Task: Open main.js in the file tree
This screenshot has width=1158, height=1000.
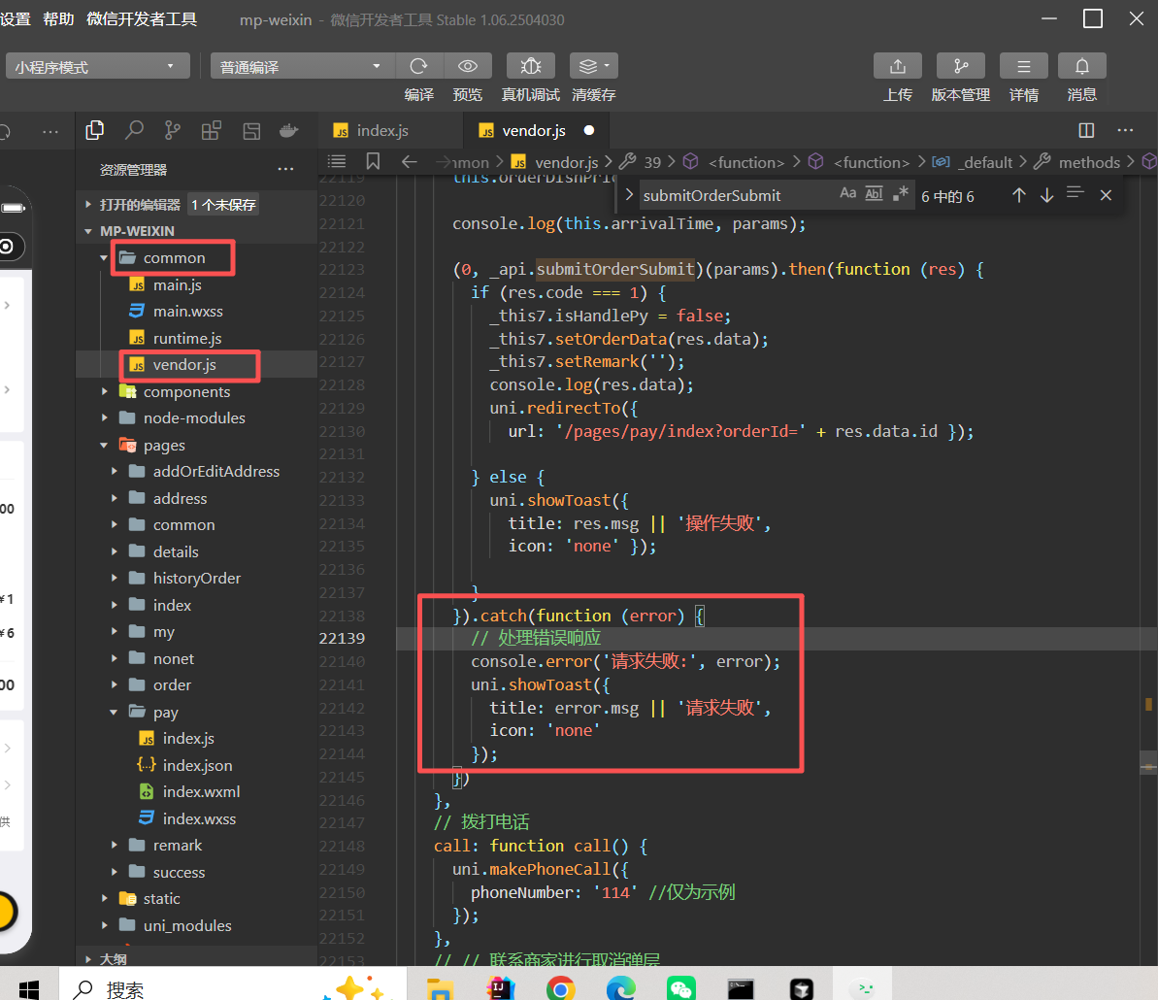Action: [x=178, y=285]
